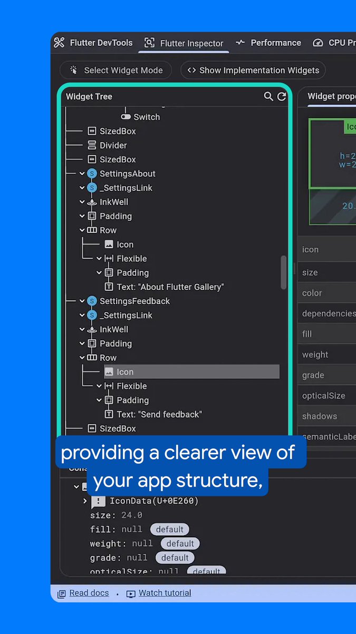Viewport: 356px width, 634px height.
Task: Click Show Implementation Widgets button
Action: 253,70
